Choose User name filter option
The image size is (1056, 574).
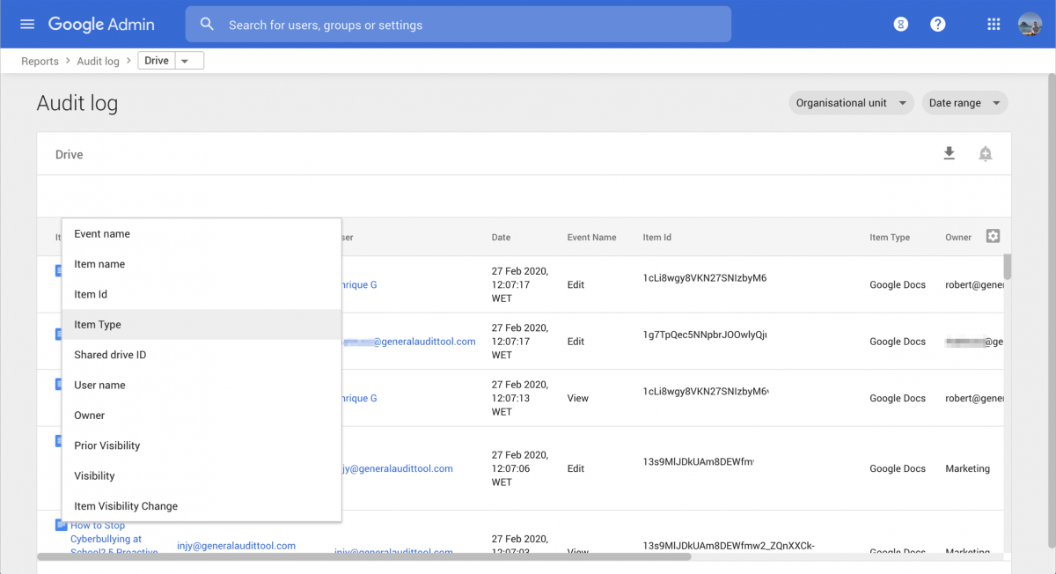pyautogui.click(x=202, y=385)
